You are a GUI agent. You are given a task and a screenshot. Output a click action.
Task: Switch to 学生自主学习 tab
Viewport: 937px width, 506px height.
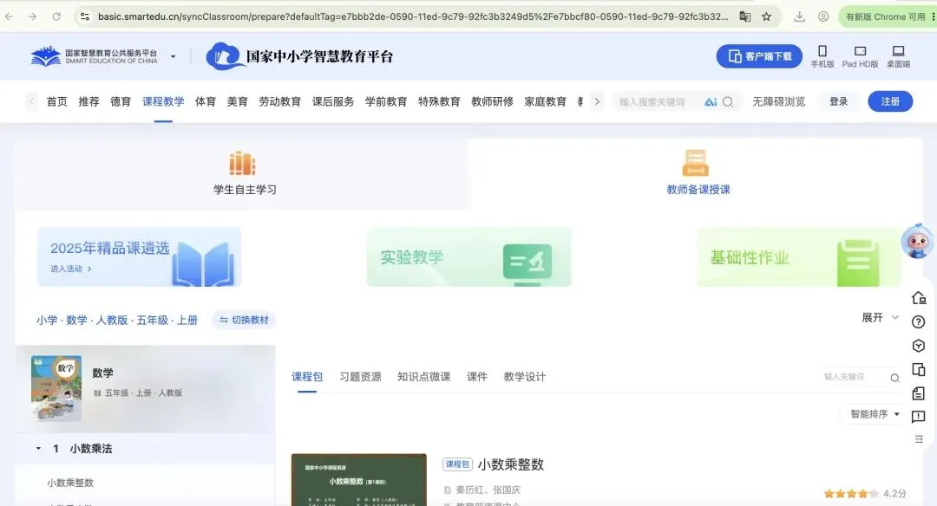(x=243, y=173)
